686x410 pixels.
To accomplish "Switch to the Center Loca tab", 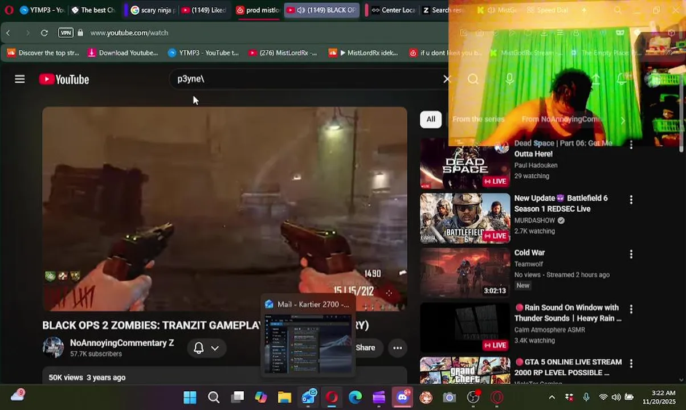I will [393, 10].
